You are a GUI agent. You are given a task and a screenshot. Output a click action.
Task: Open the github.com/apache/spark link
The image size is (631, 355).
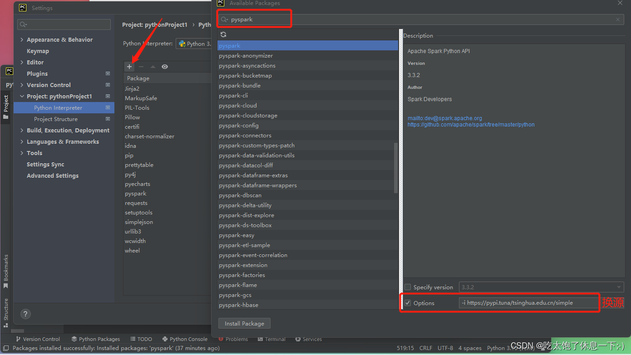click(471, 125)
